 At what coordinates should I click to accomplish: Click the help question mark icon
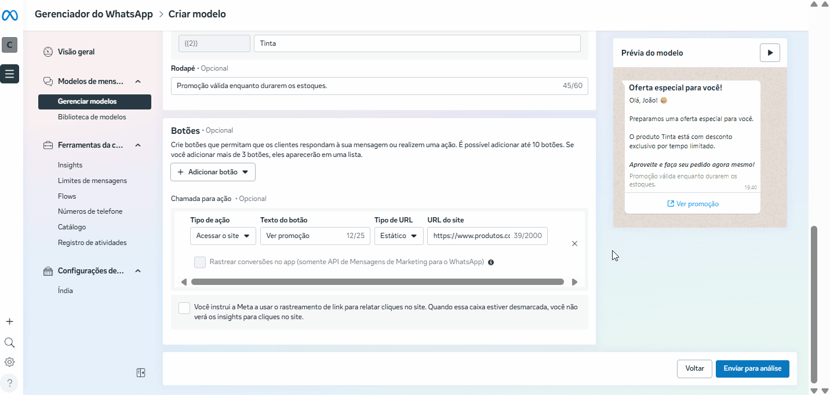(x=9, y=382)
